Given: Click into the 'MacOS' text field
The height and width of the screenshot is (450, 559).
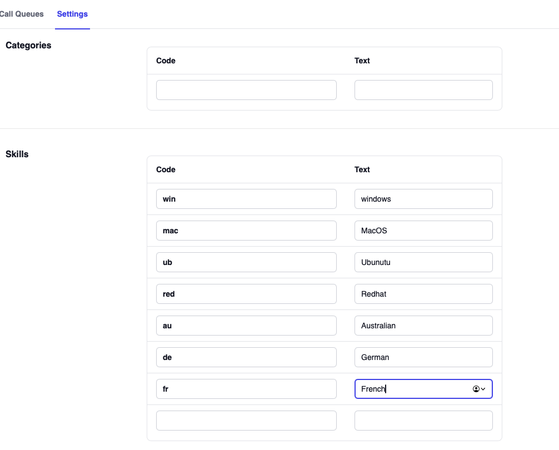Looking at the screenshot, I should point(423,231).
